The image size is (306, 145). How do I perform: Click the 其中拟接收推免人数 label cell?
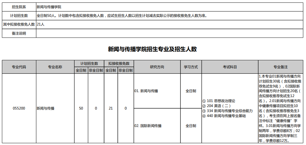click(19, 24)
